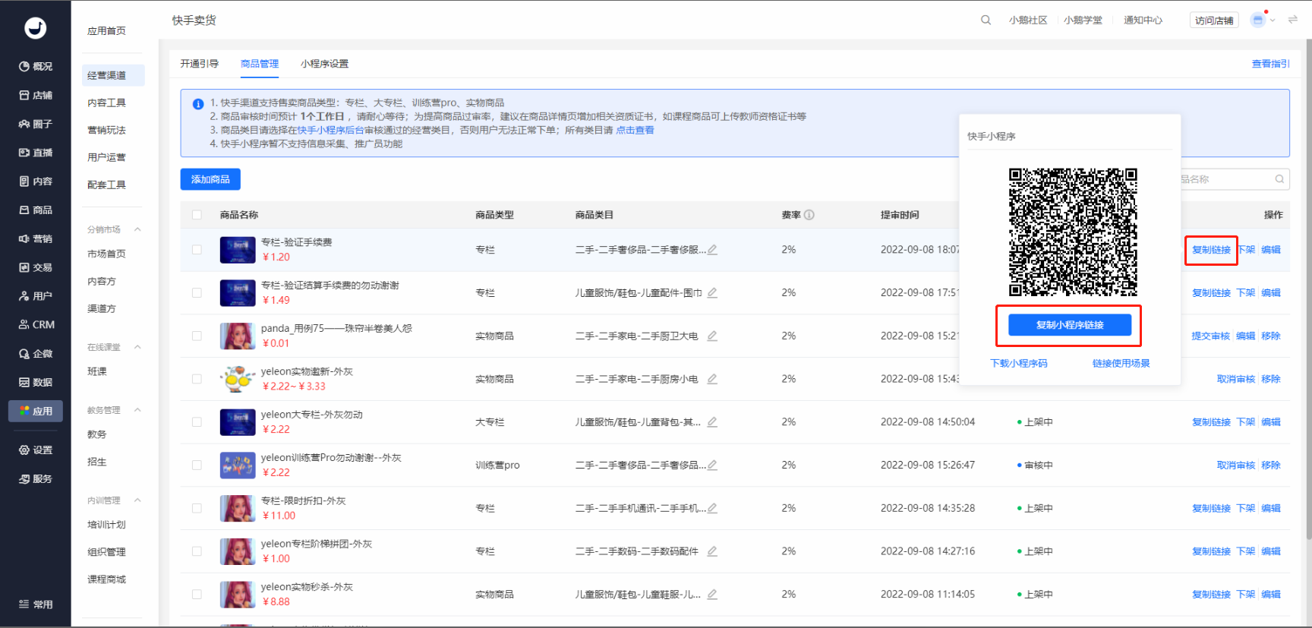
Task: Open the account avatar dropdown
Action: (x=1263, y=21)
